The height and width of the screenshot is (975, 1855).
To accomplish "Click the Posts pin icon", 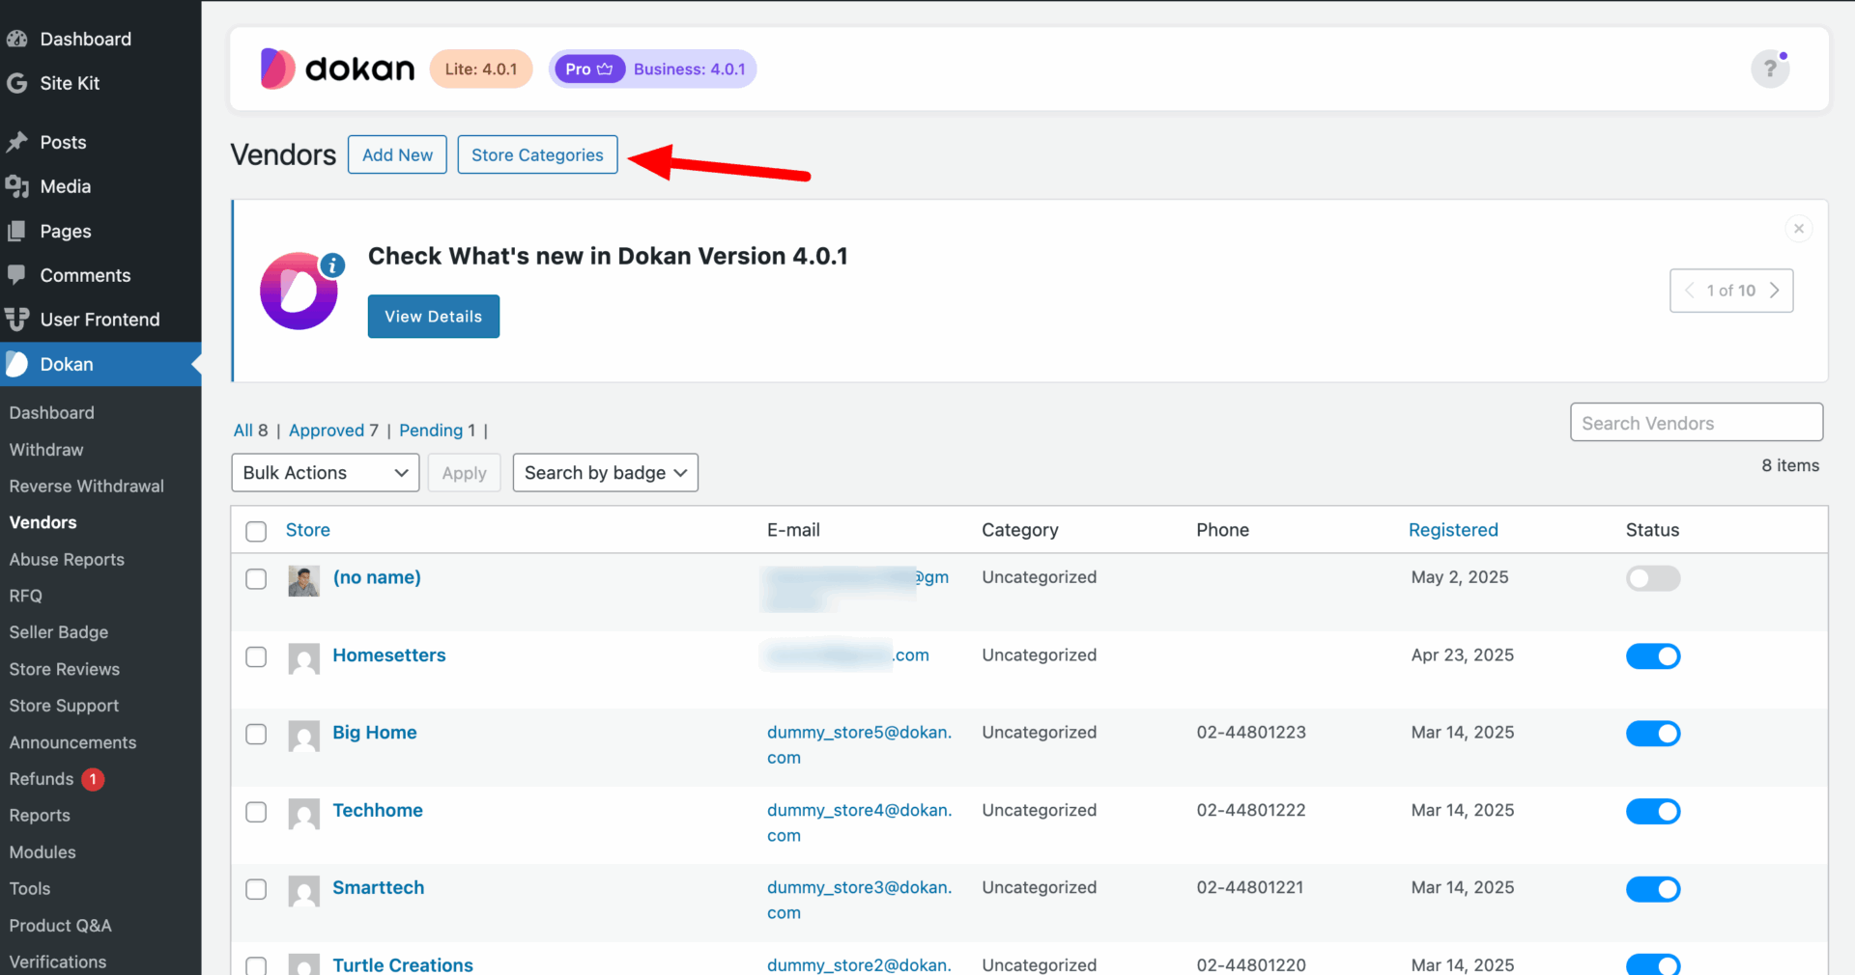I will [x=16, y=143].
